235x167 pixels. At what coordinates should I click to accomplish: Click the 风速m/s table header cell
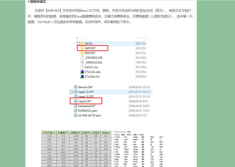(x=106, y=133)
